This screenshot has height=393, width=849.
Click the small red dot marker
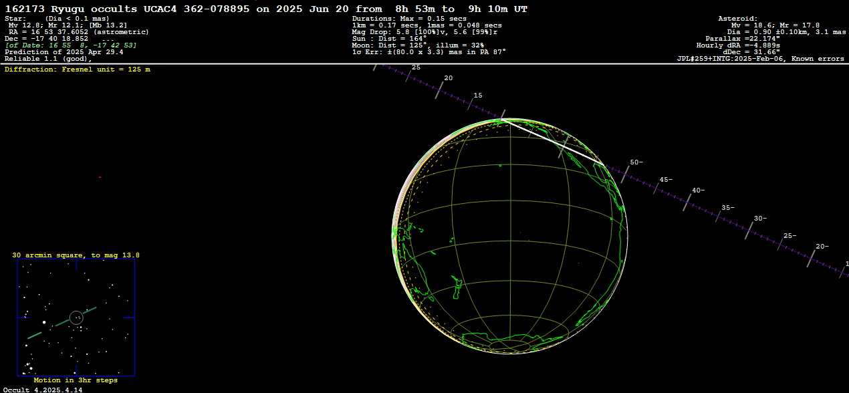click(100, 177)
